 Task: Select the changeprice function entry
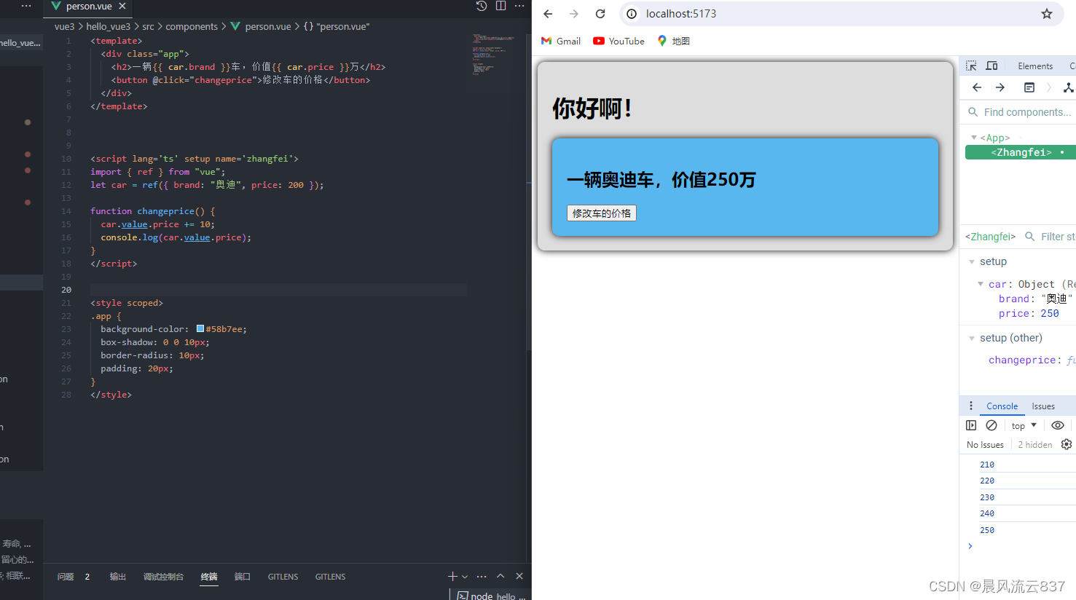[x=1032, y=360]
